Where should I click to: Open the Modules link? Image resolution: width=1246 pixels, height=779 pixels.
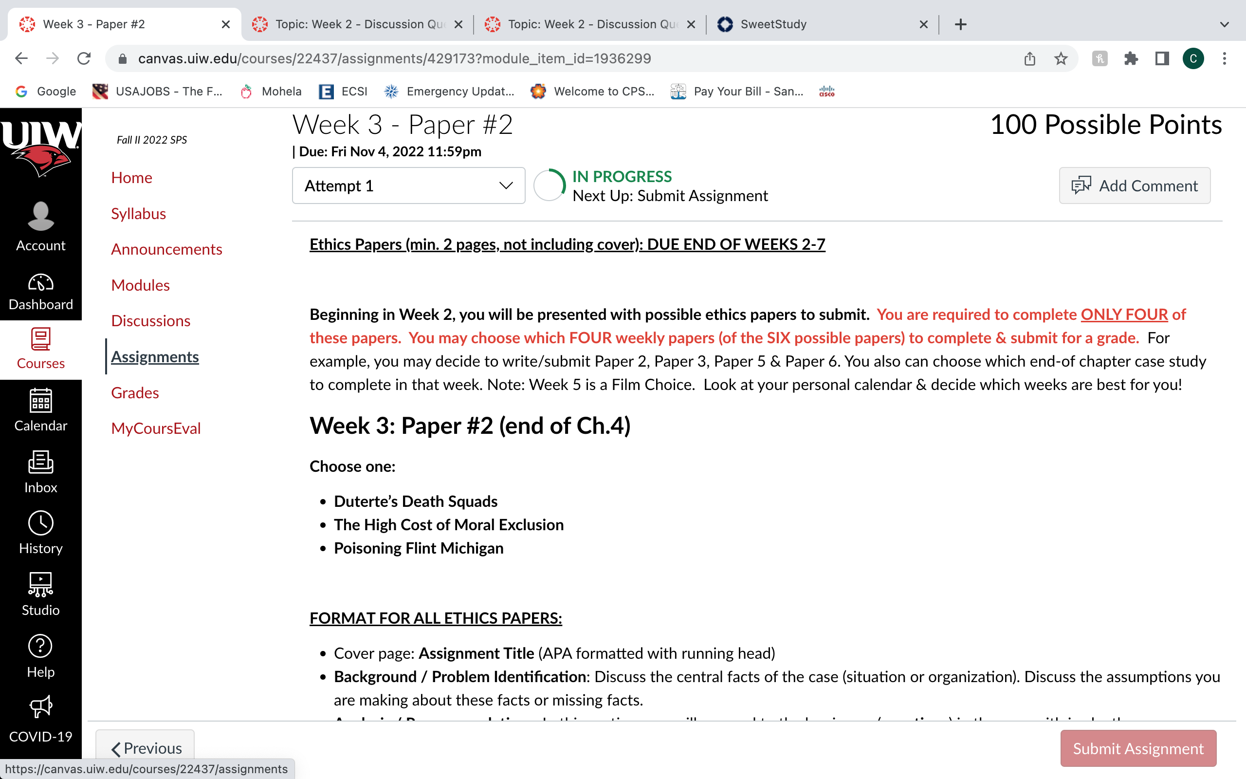point(140,285)
